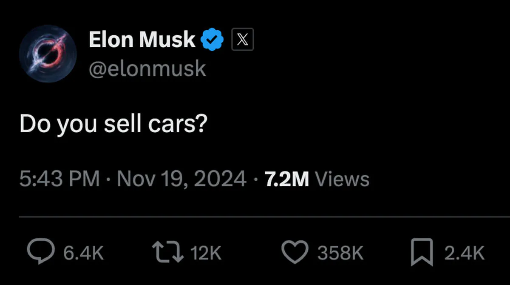Click the blue verified badge next to Elon Musk
510x285 pixels.
click(211, 39)
